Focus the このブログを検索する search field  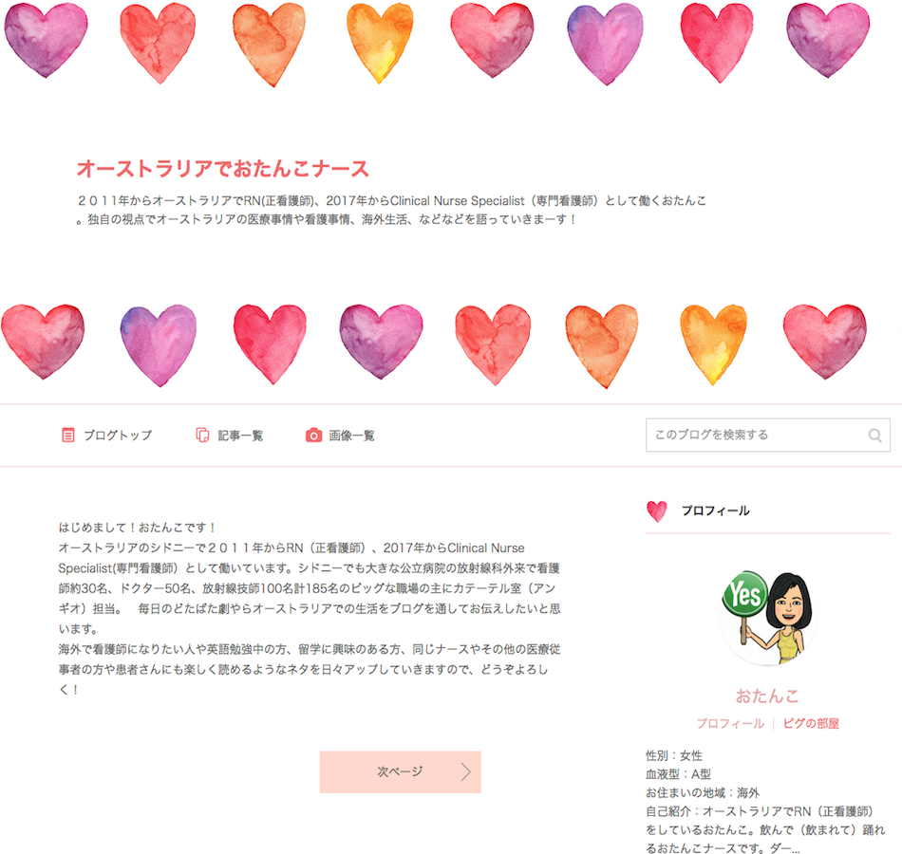[767, 435]
